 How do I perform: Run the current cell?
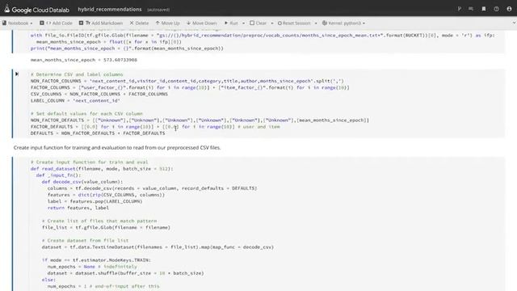click(231, 23)
